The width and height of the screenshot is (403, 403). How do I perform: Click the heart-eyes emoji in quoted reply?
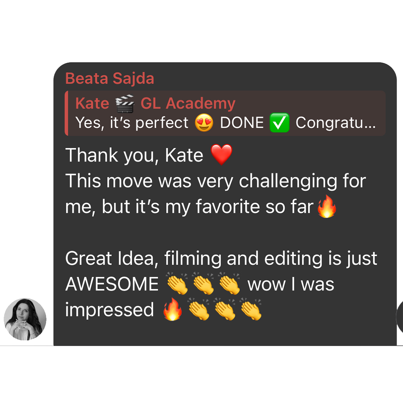point(204,122)
